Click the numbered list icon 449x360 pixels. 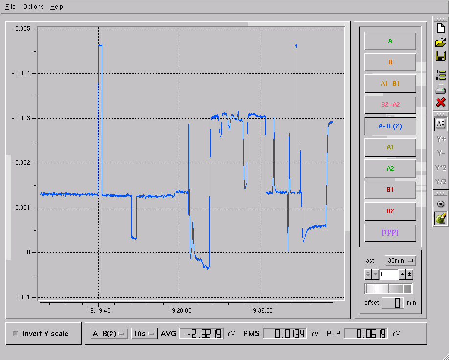pos(440,75)
